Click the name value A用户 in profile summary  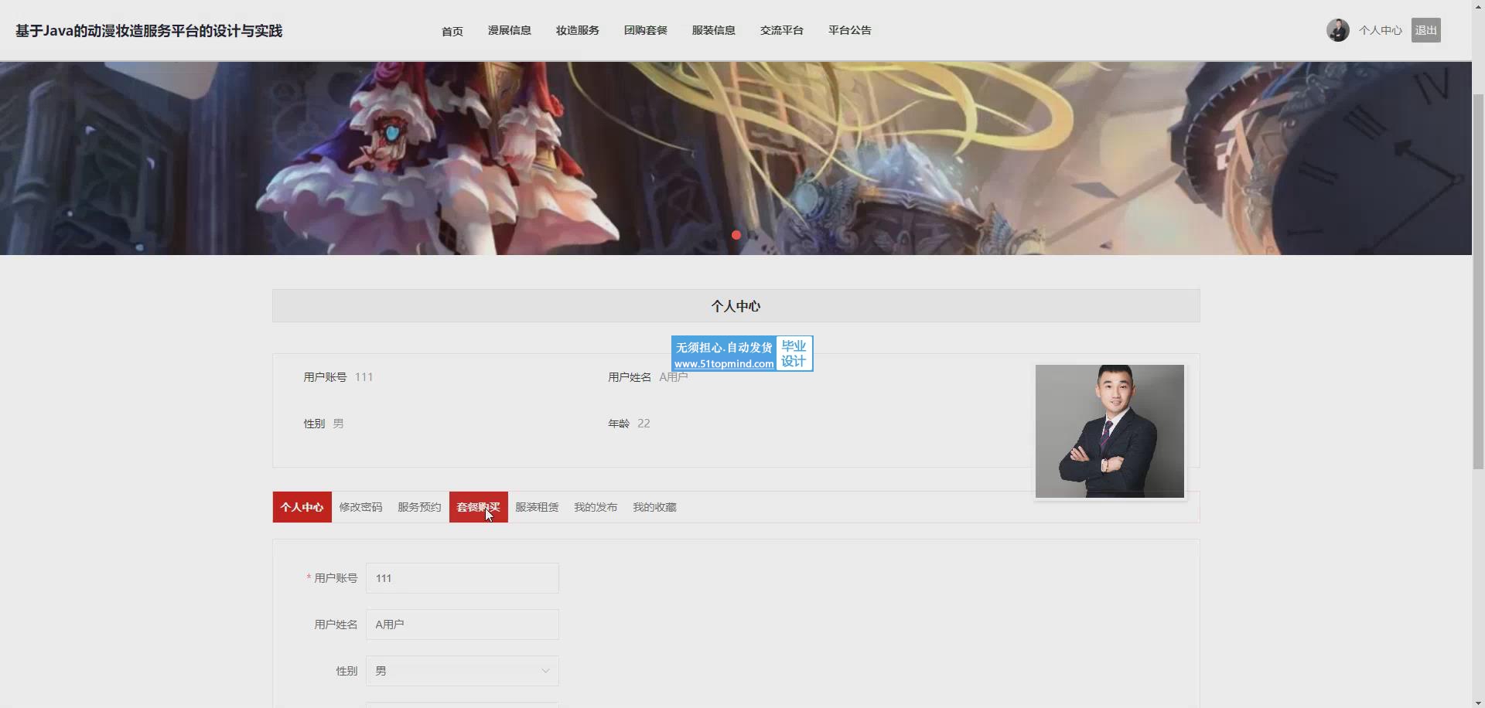click(673, 377)
